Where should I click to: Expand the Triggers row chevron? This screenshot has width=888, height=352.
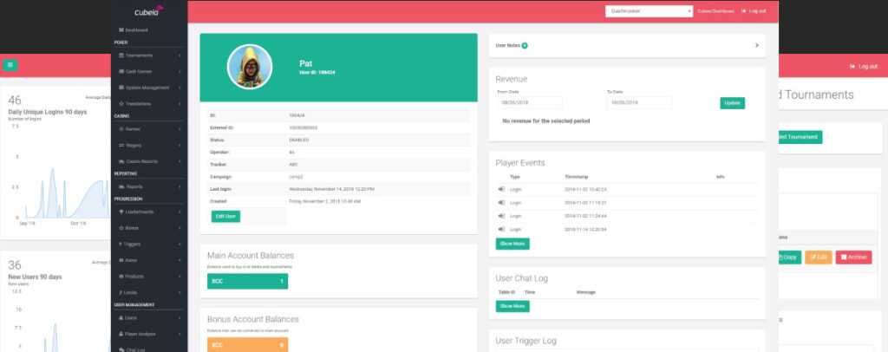point(180,244)
